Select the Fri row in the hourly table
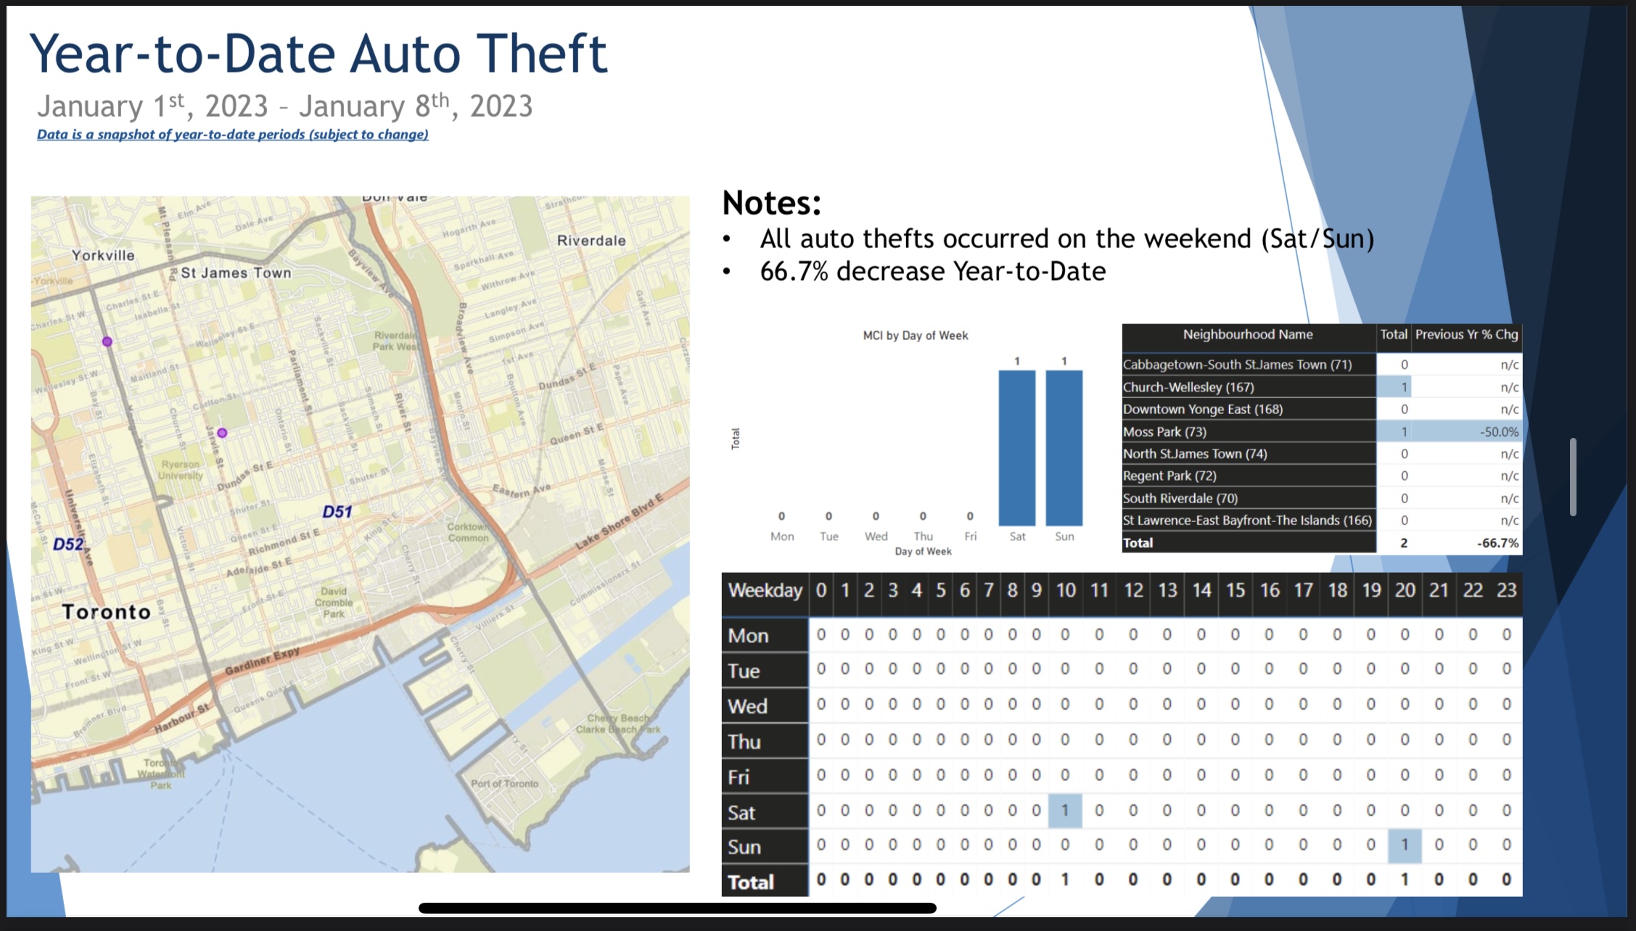 coord(1122,776)
